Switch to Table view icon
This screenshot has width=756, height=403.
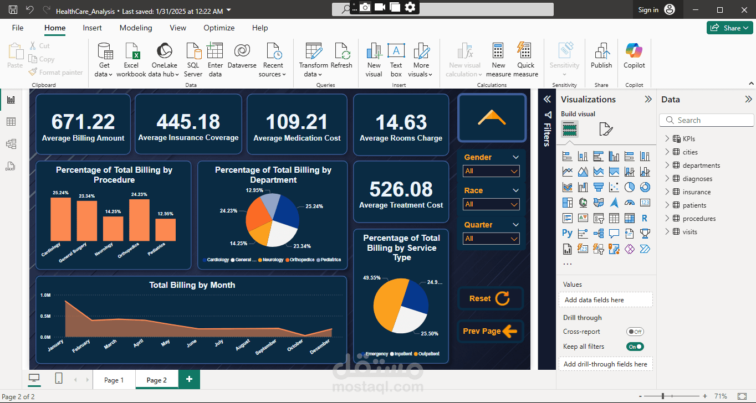11,122
